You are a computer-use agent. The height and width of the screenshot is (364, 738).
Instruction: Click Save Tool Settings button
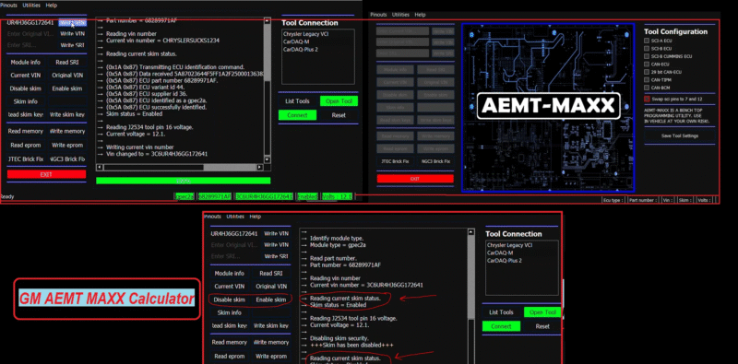click(679, 135)
